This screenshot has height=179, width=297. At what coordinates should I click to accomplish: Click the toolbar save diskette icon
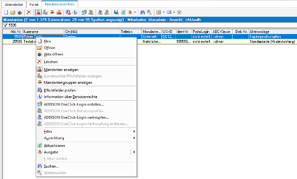(x=116, y=12)
